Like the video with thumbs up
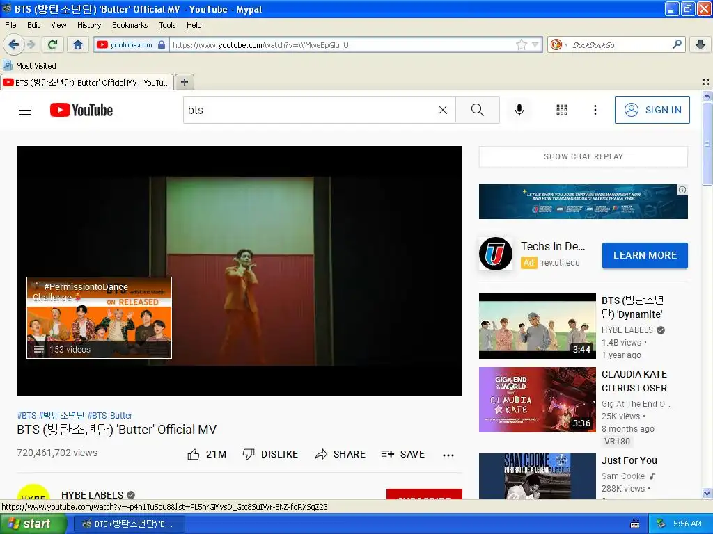 pyautogui.click(x=206, y=454)
